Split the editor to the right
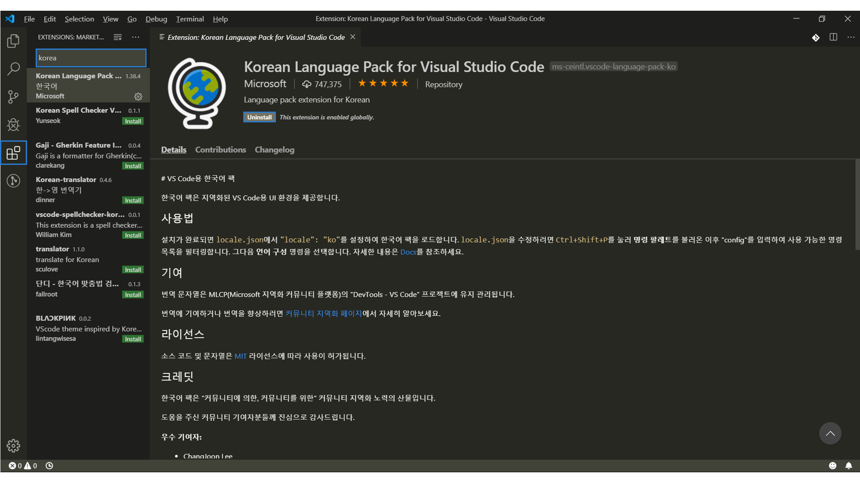 pos(833,37)
